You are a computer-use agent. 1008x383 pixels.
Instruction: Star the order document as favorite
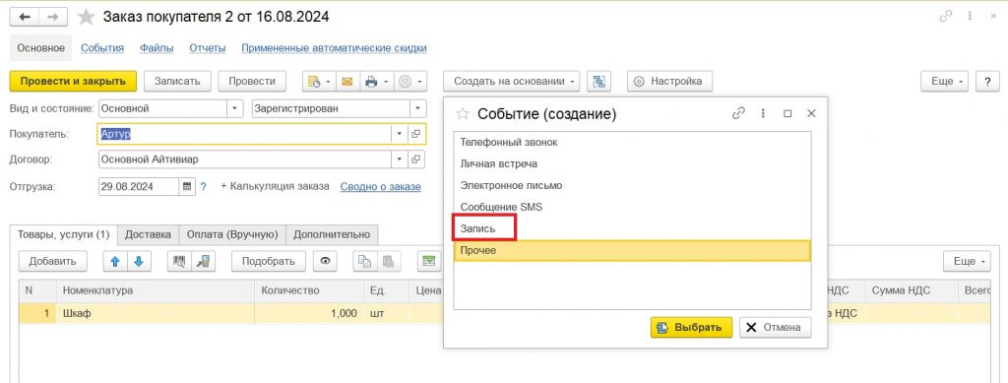click(x=86, y=17)
